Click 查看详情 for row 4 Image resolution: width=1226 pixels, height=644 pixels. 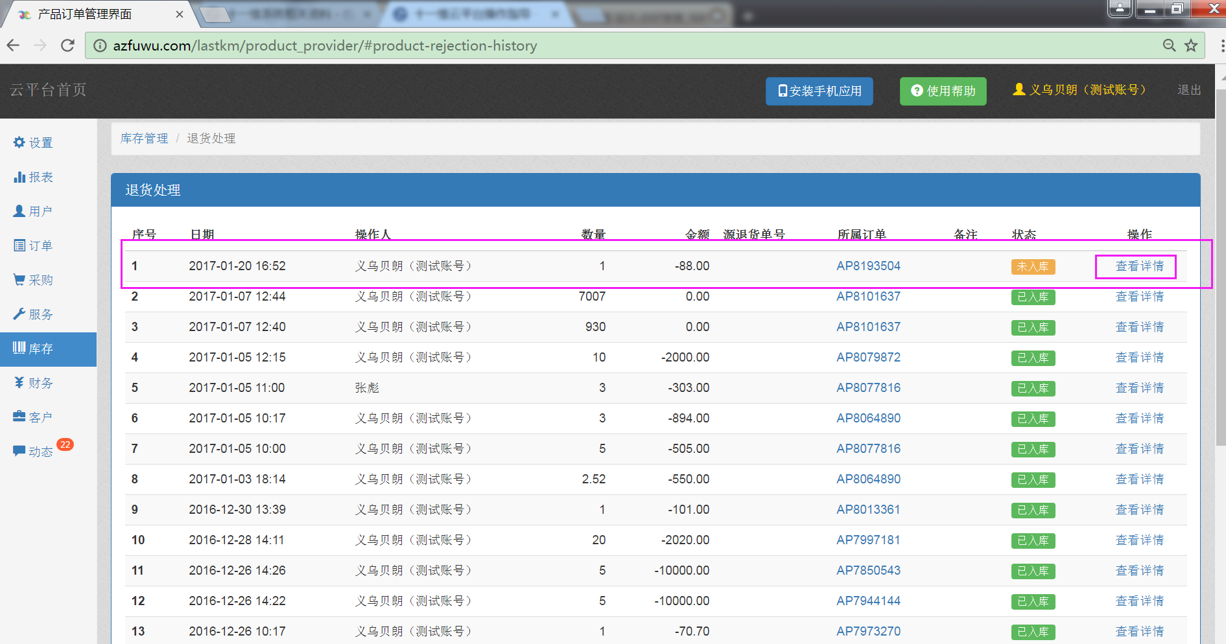click(1139, 358)
